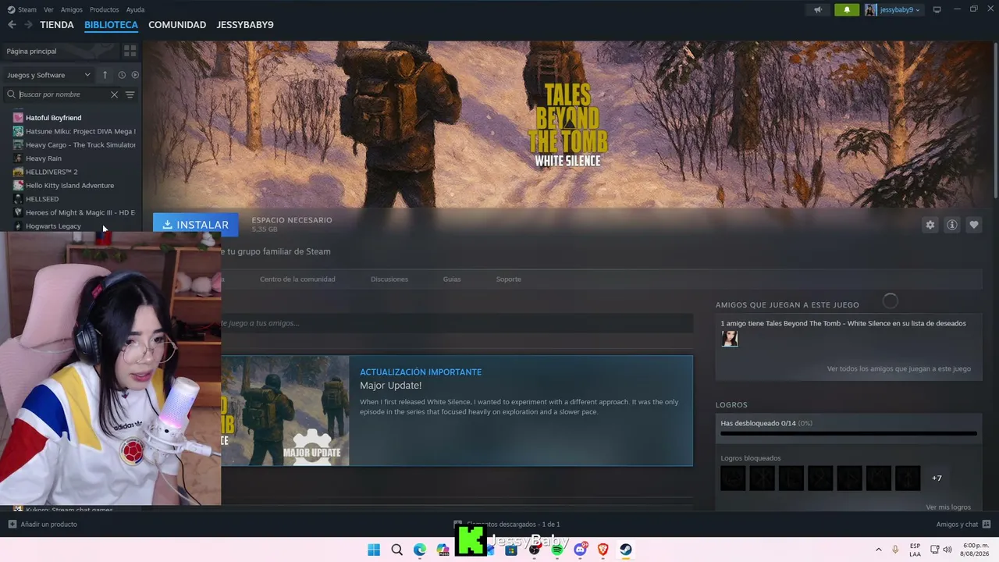The width and height of the screenshot is (999, 562).
Task: Open the JESSYBABY9 profile tab
Action: pos(245,25)
